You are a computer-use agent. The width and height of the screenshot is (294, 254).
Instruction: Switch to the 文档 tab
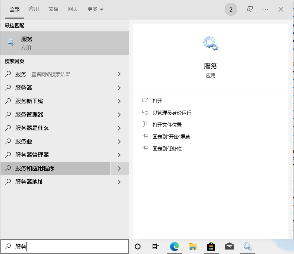tap(53, 9)
